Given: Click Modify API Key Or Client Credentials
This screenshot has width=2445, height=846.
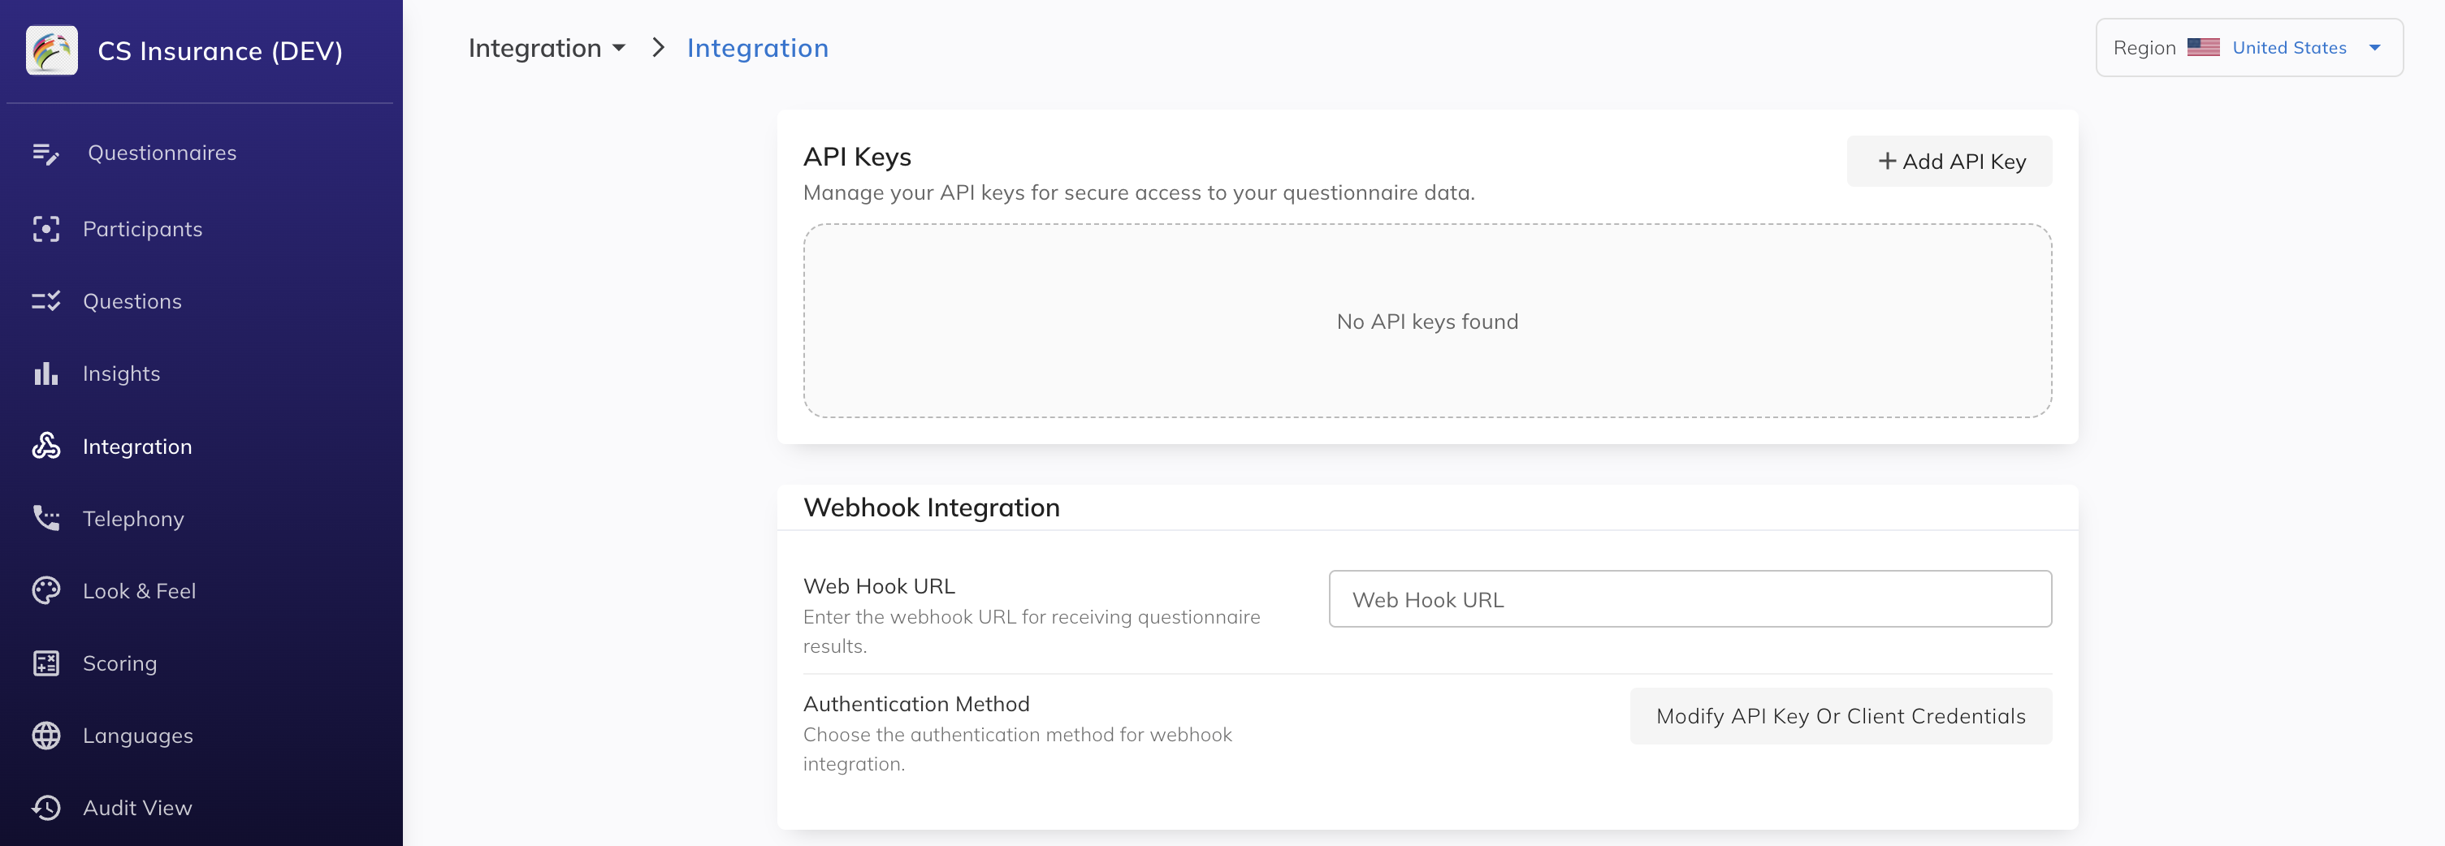Looking at the screenshot, I should (x=1840, y=716).
